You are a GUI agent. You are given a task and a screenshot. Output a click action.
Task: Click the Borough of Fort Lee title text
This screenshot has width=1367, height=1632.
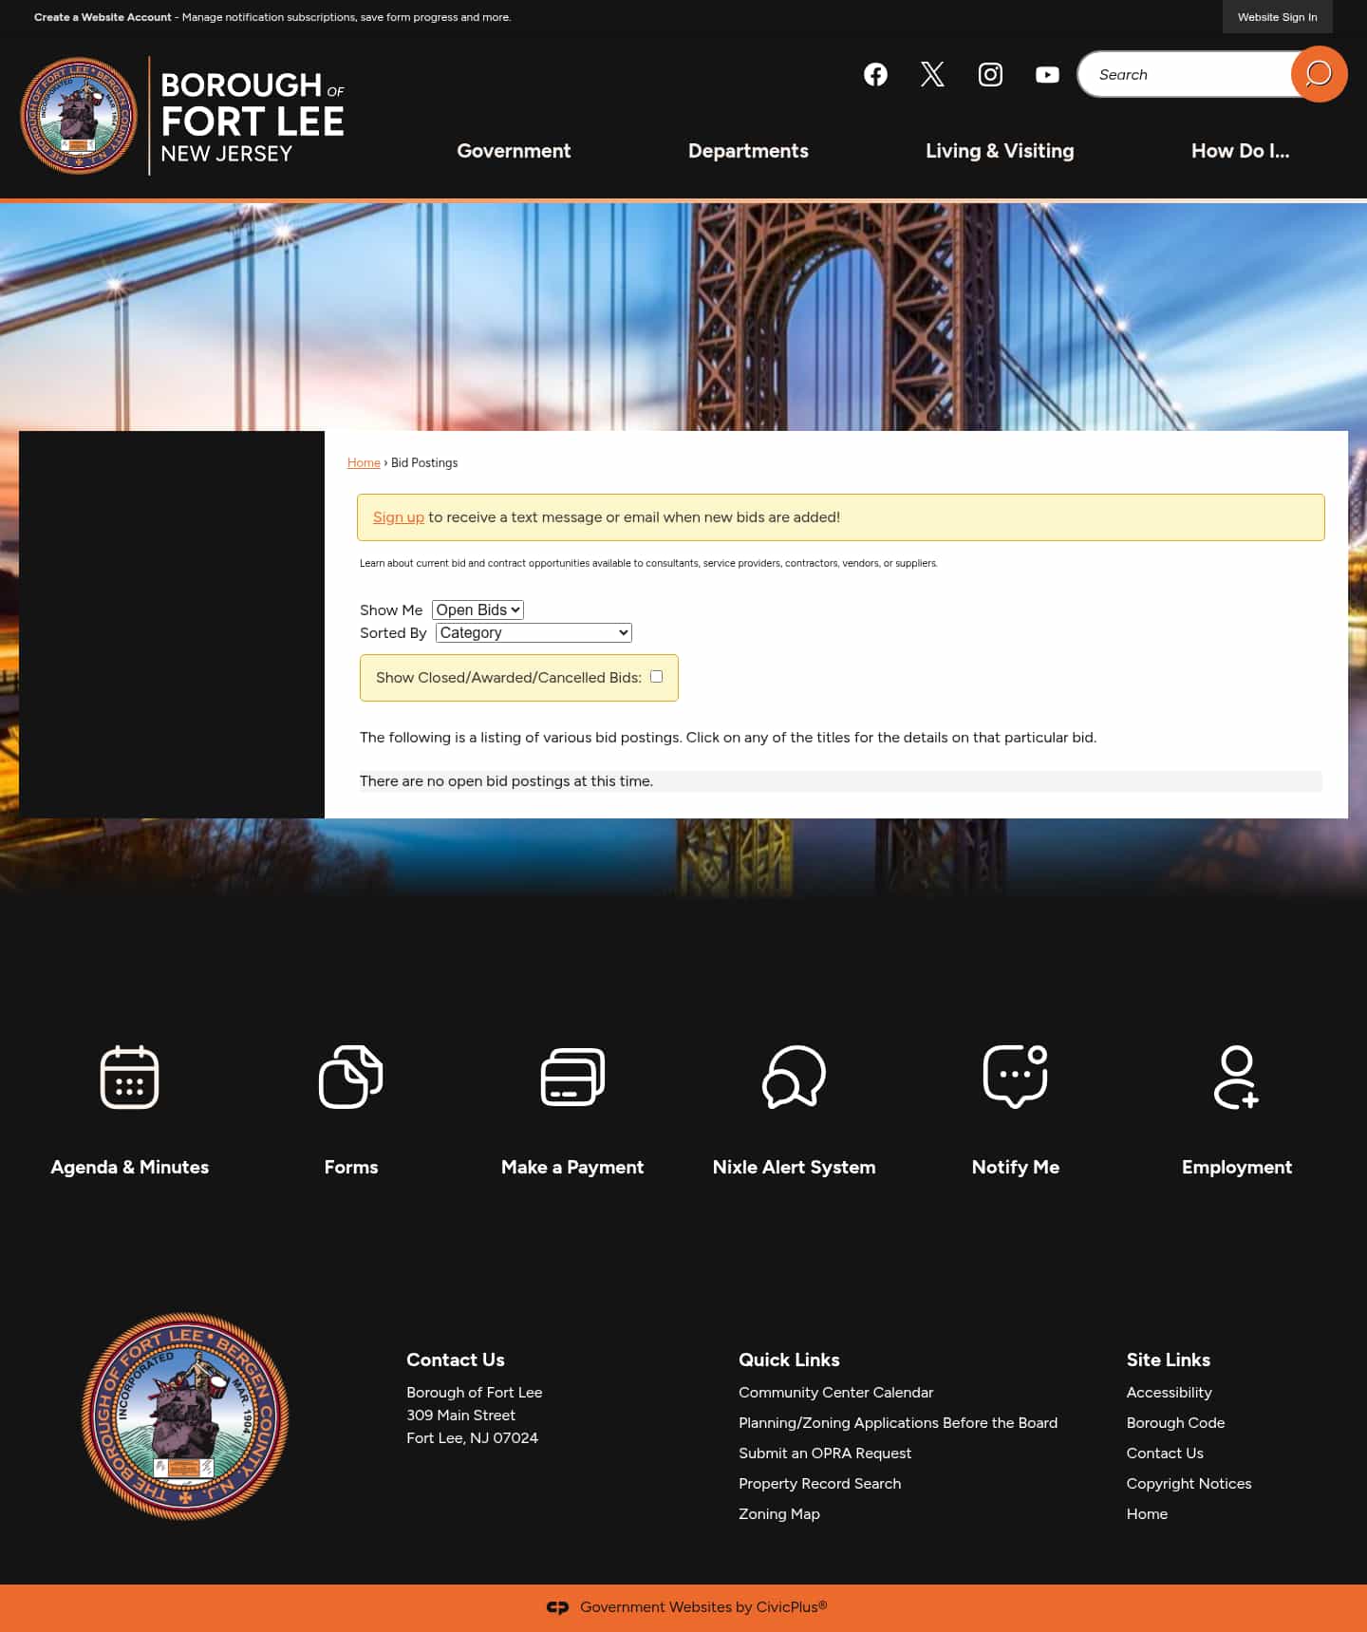click(x=253, y=116)
